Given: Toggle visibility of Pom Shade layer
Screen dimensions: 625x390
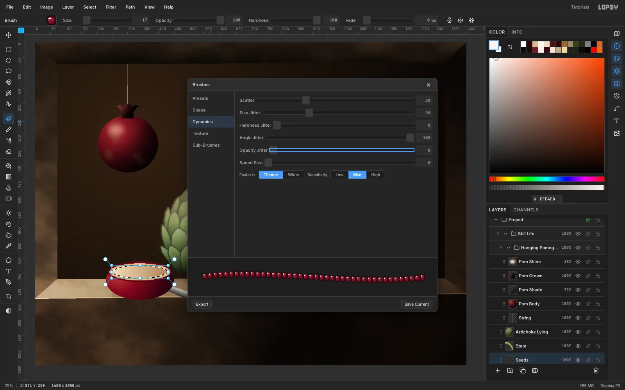Looking at the screenshot, I should tap(578, 290).
